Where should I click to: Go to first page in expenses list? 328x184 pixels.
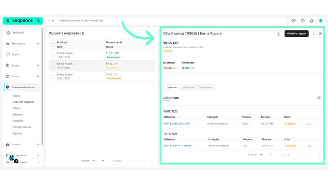click(x=298, y=155)
